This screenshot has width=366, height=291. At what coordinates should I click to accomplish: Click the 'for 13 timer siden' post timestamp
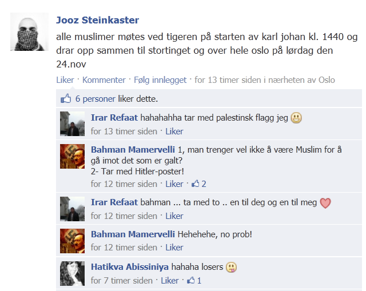coord(228,80)
